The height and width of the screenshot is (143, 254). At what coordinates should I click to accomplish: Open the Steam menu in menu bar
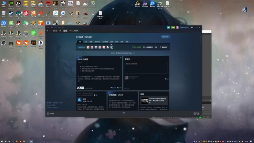(48, 27)
